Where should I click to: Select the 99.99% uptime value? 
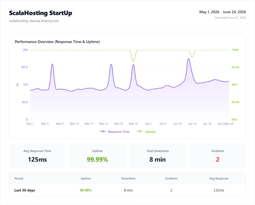tap(97, 160)
